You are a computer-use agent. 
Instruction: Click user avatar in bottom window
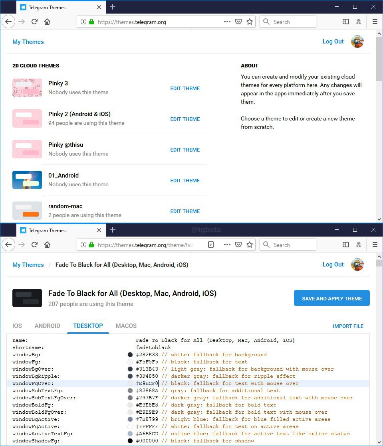click(357, 264)
